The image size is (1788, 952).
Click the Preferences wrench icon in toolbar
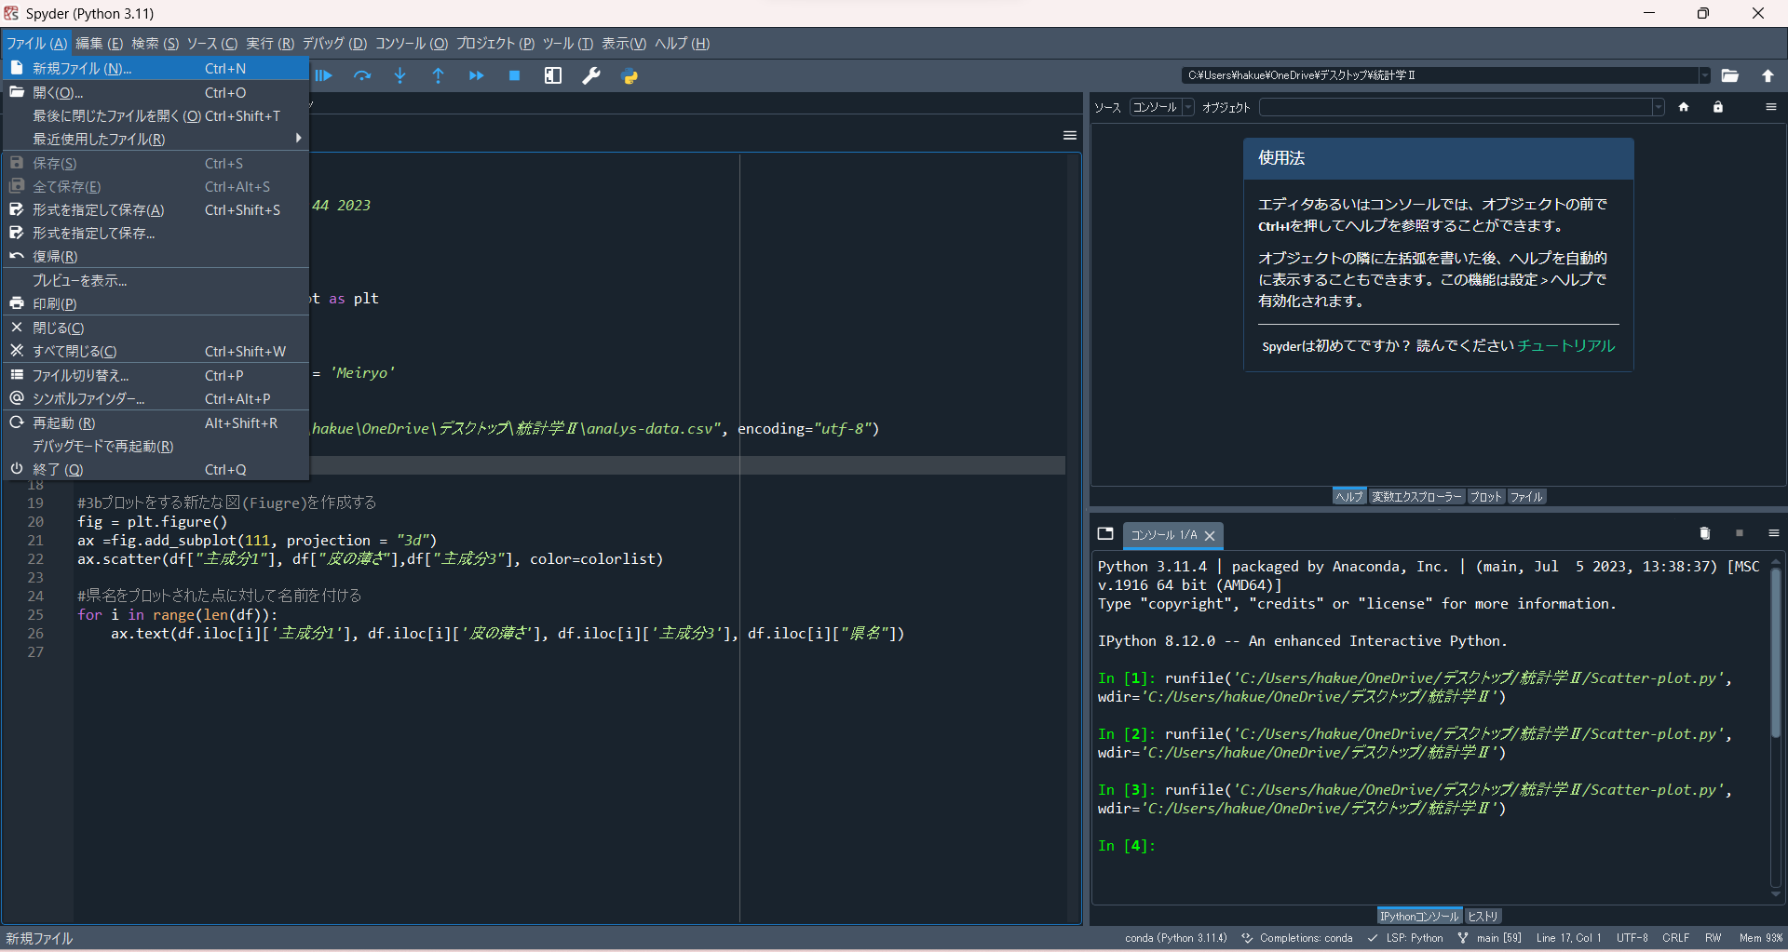point(591,76)
